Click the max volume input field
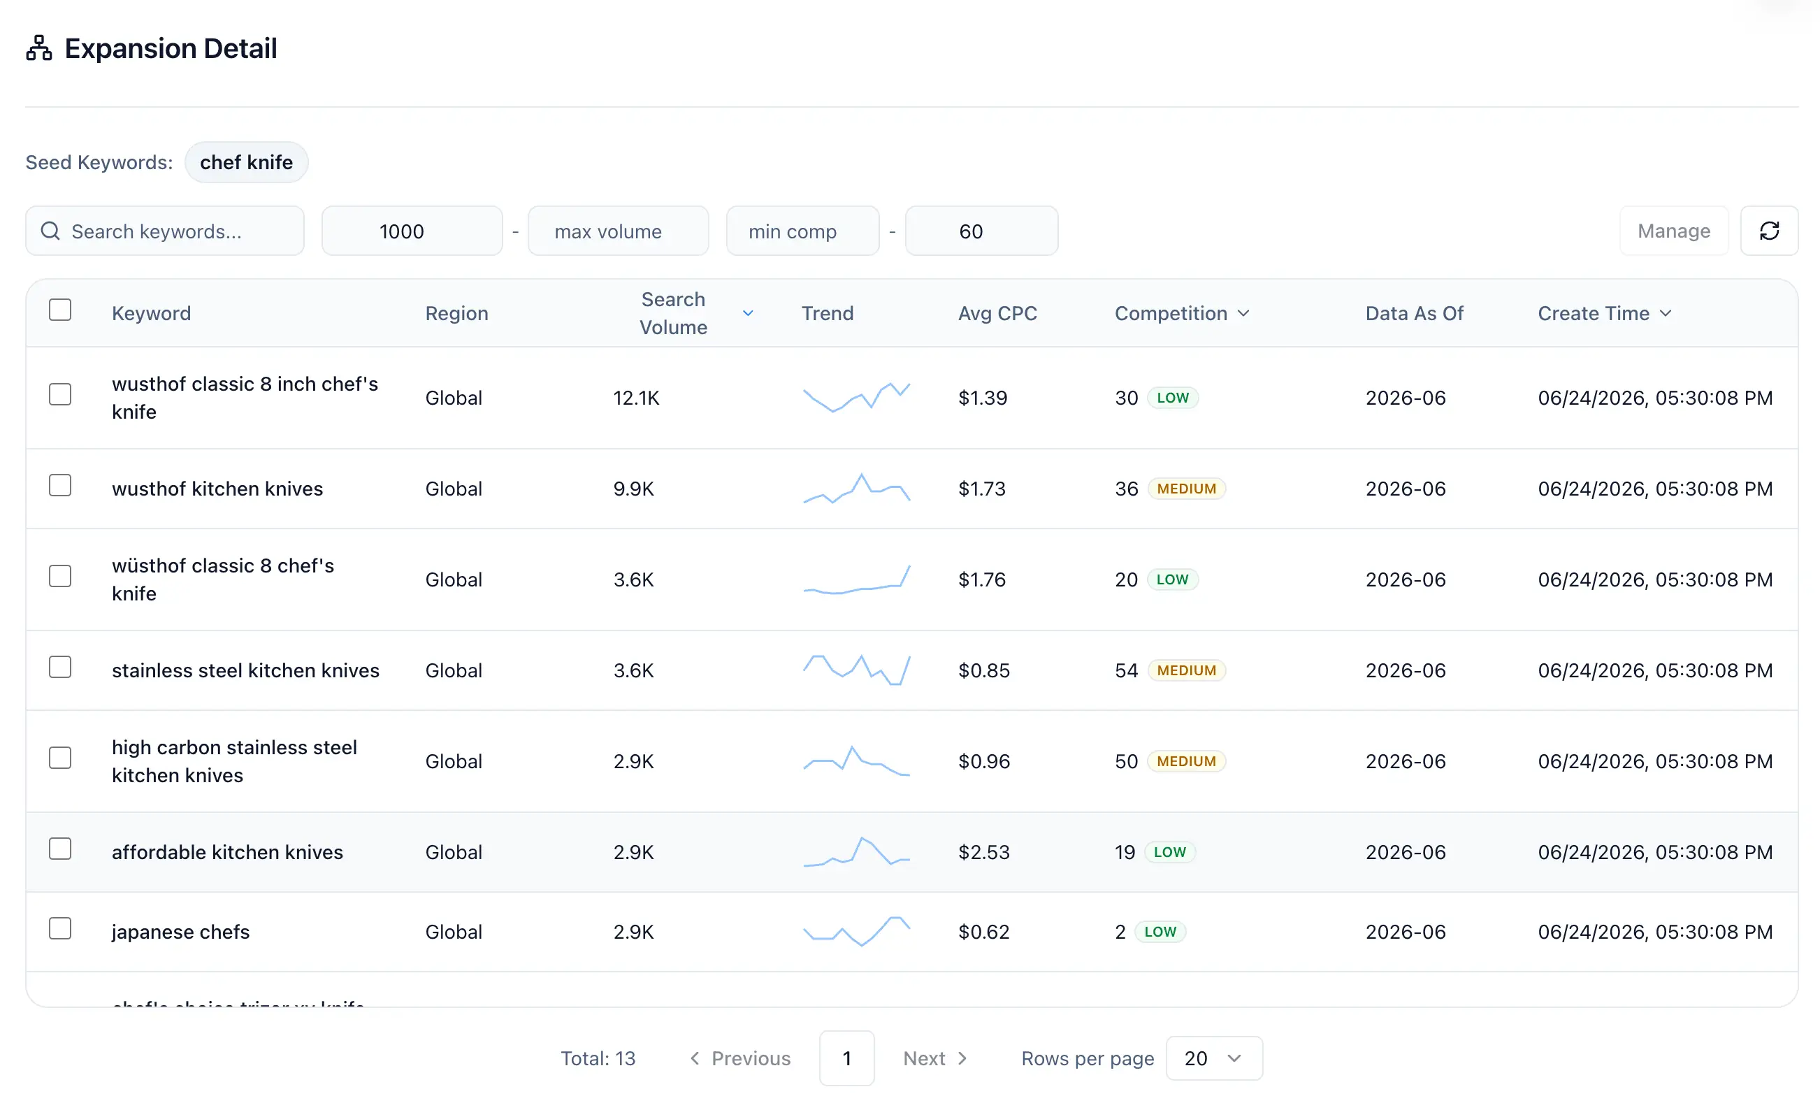The width and height of the screenshot is (1820, 1110). coord(619,231)
